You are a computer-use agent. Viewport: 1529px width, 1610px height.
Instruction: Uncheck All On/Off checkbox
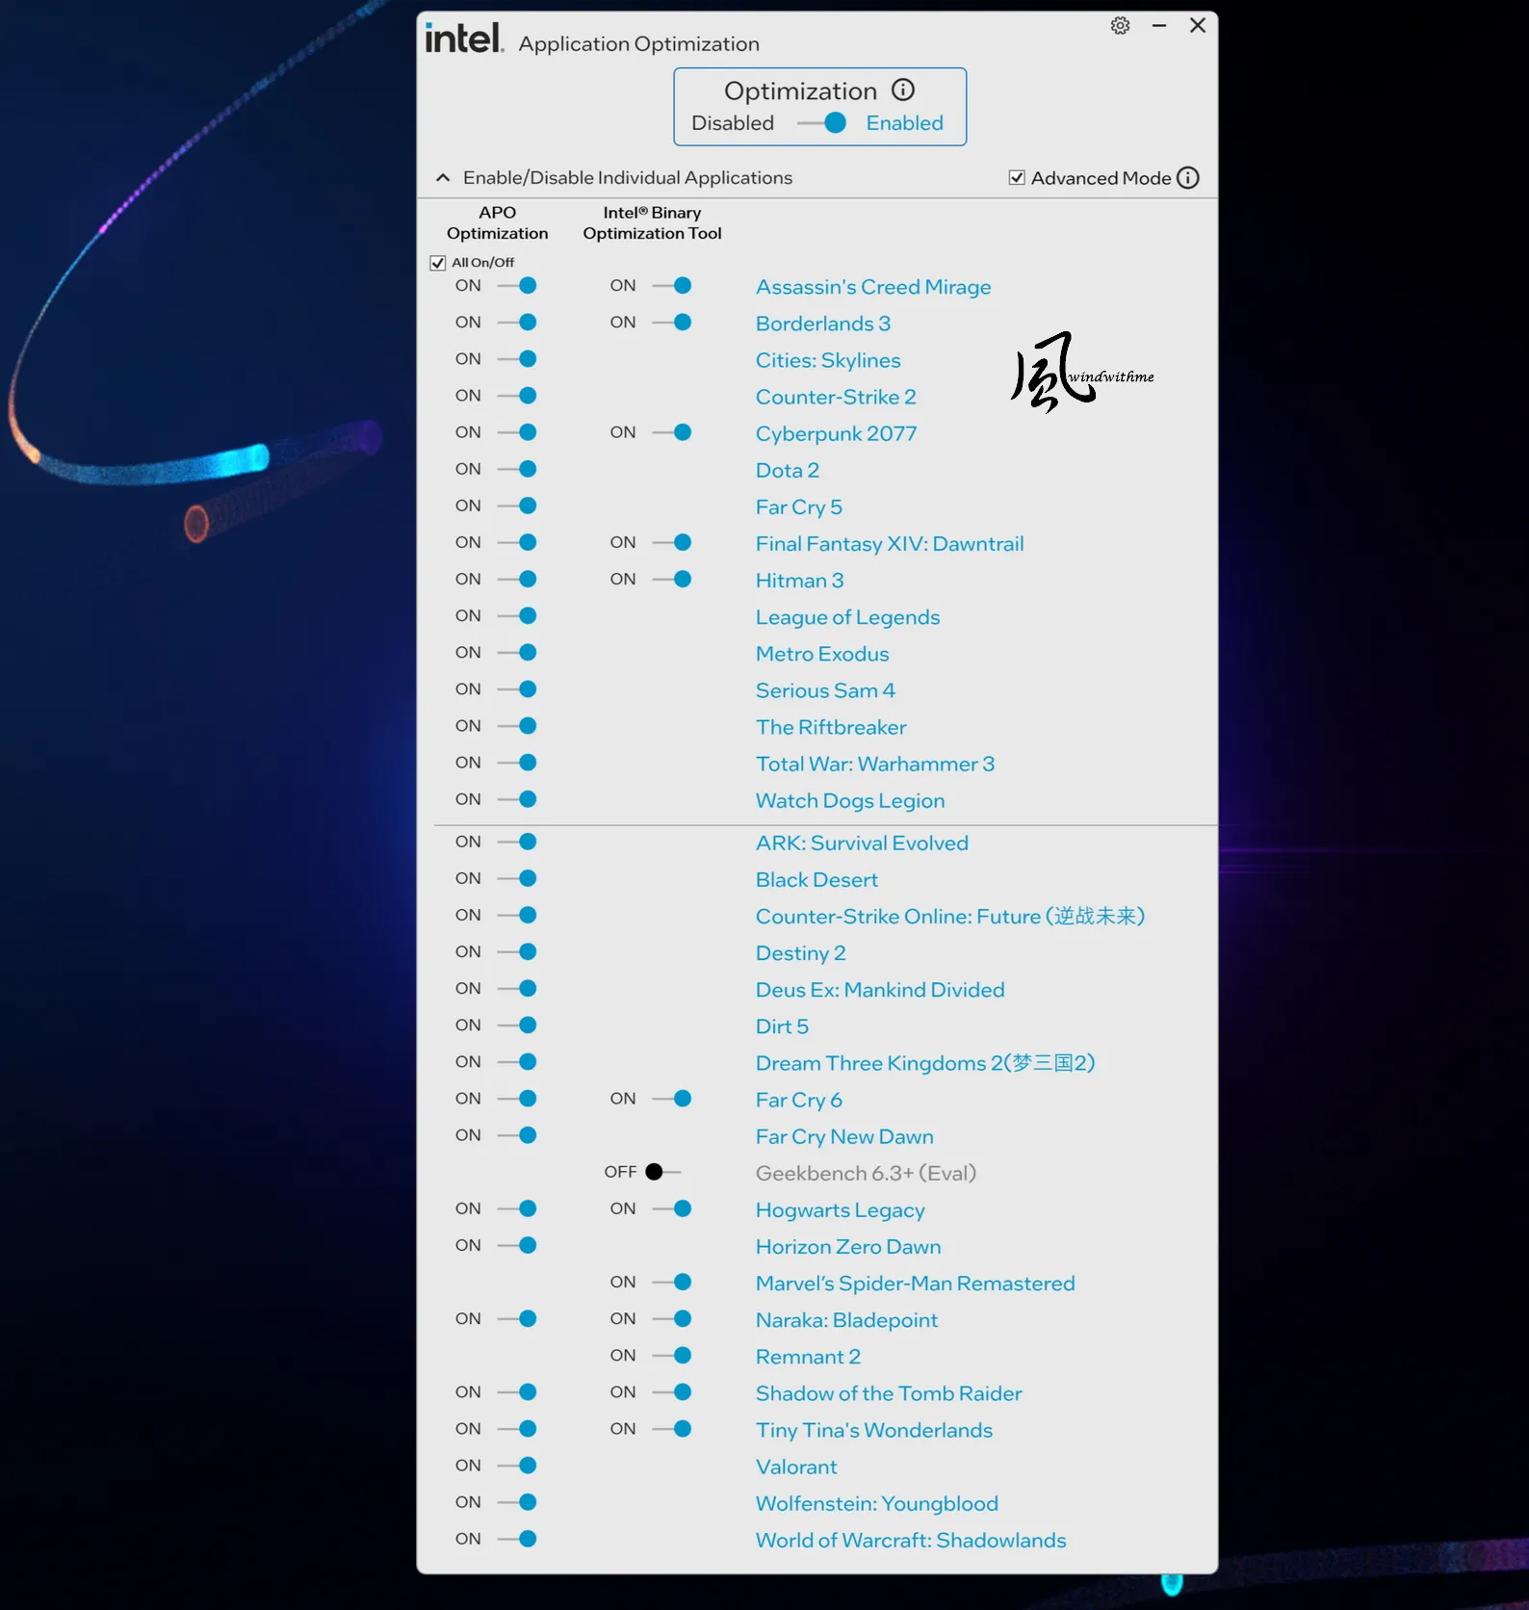tap(438, 263)
